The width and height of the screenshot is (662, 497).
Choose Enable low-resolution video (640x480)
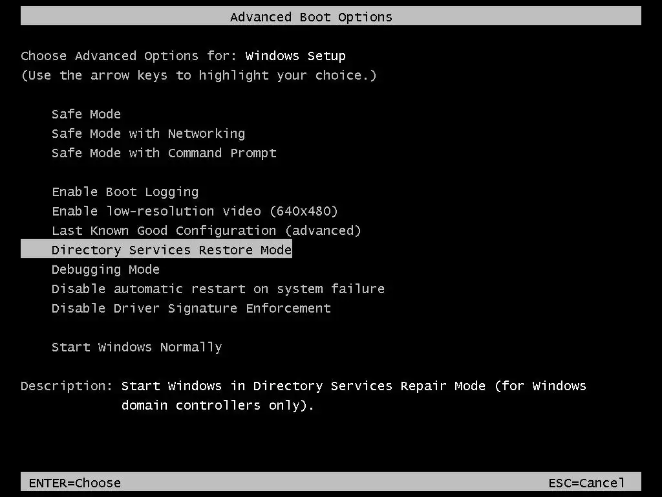coord(195,212)
